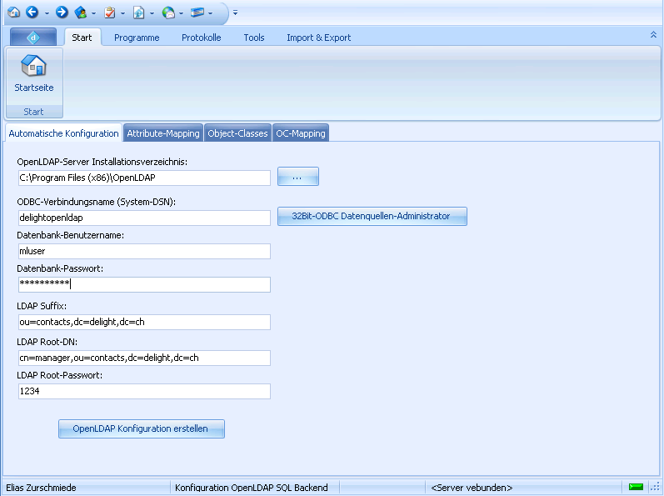Open the globe mail icon
The width and height of the screenshot is (664, 496).
click(168, 13)
